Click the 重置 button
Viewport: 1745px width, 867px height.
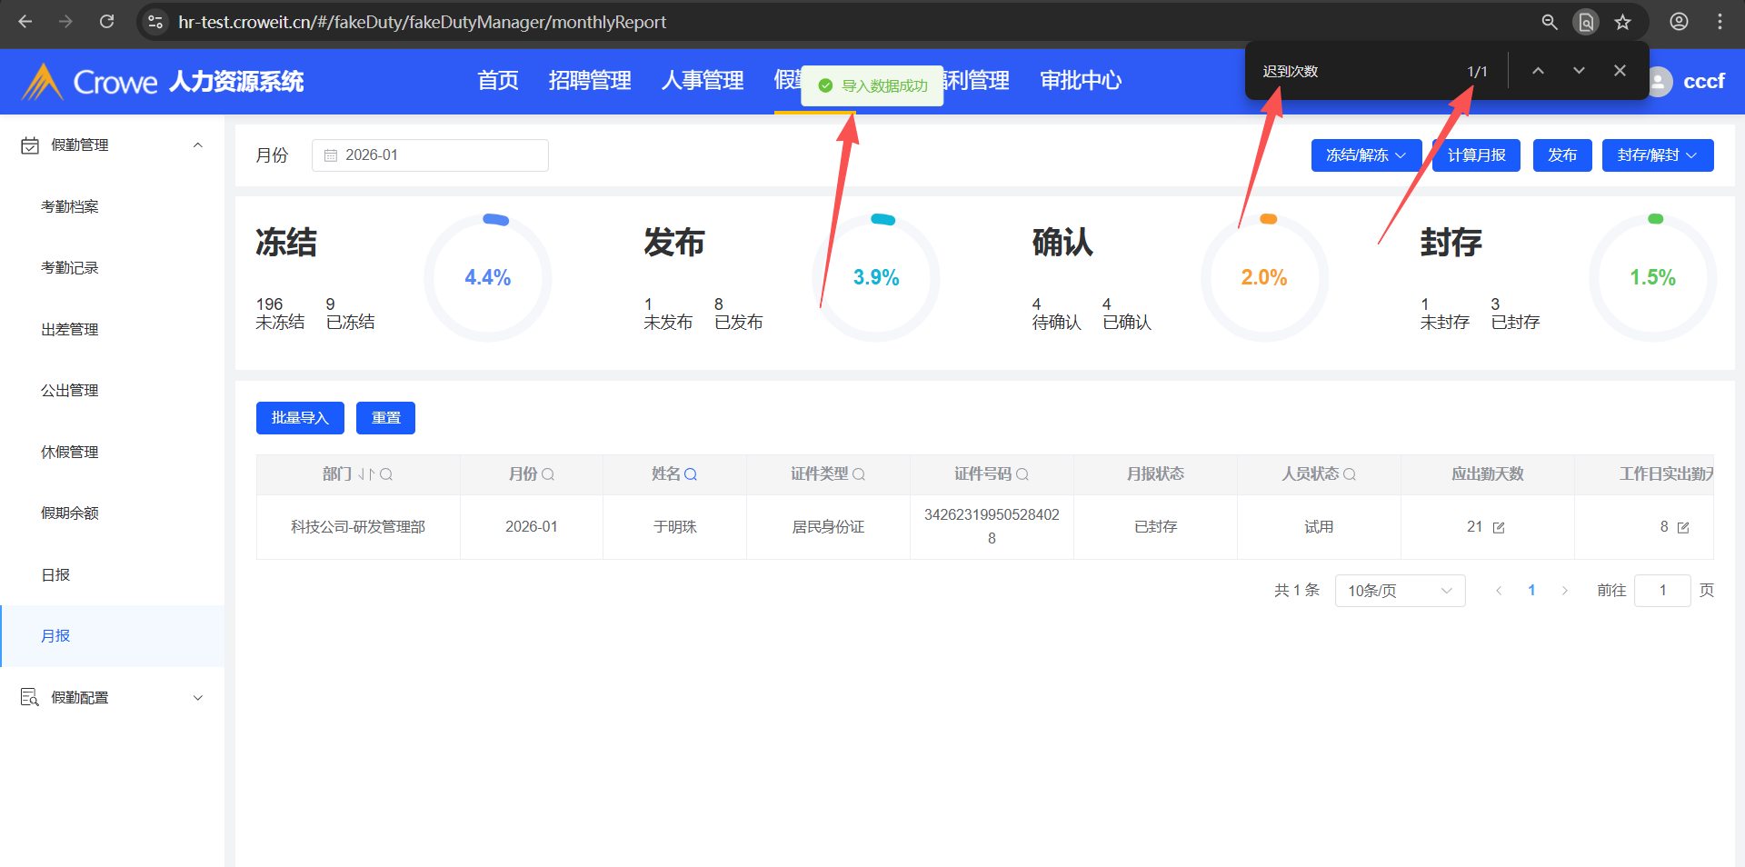[385, 418]
